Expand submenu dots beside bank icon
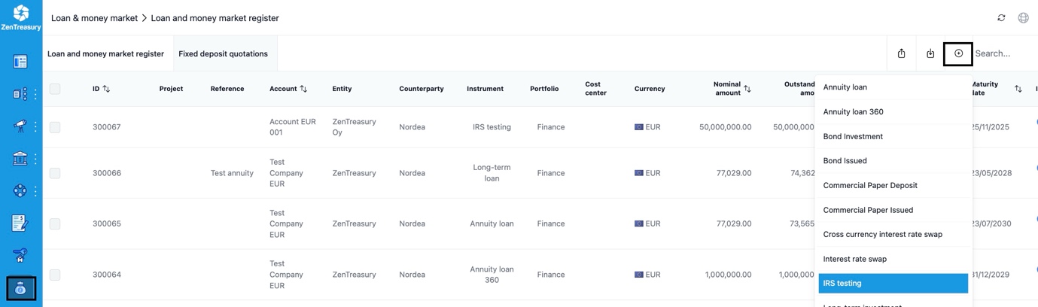1038x307 pixels. coord(35,159)
